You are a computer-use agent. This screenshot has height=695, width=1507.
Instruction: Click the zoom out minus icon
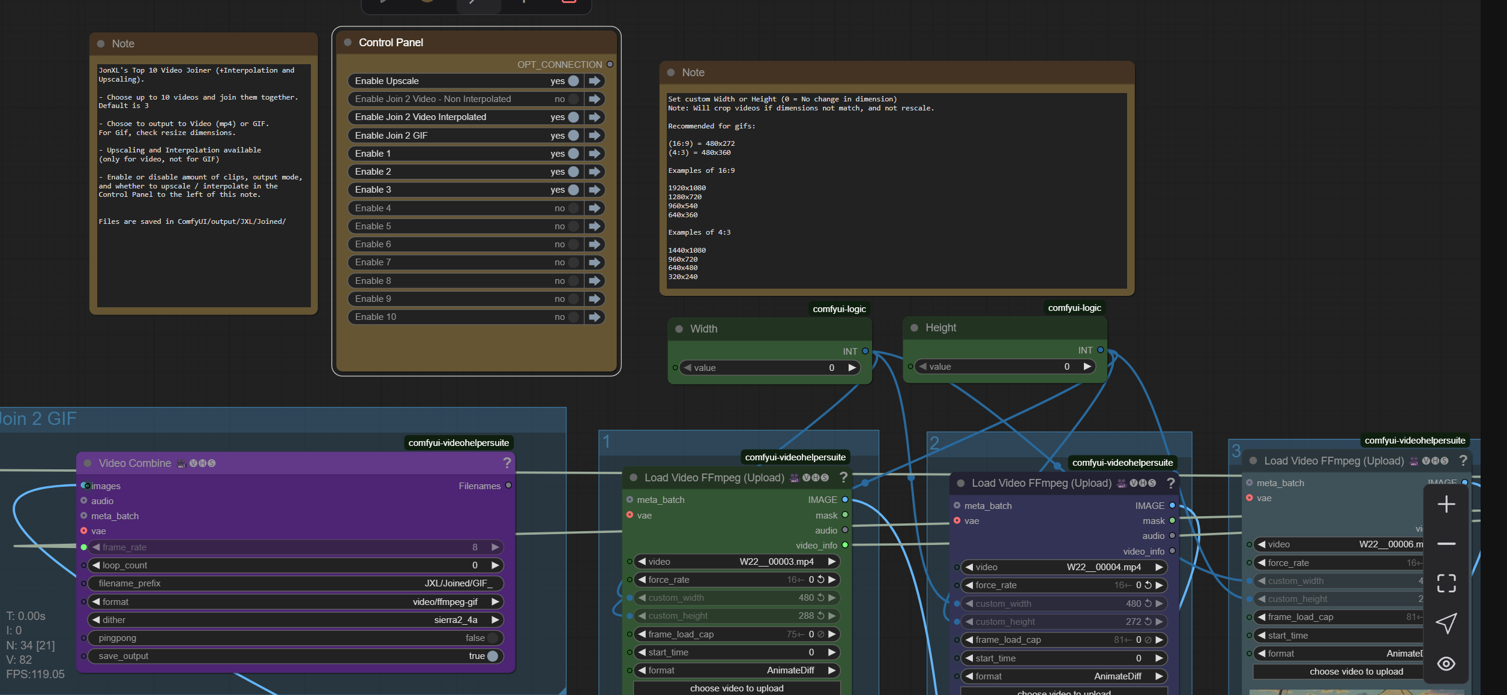(x=1446, y=544)
